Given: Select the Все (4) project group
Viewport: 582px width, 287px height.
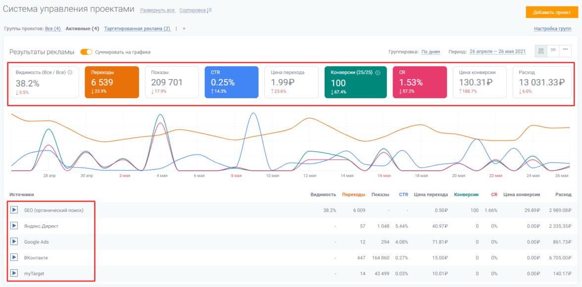Looking at the screenshot, I should (x=53, y=29).
